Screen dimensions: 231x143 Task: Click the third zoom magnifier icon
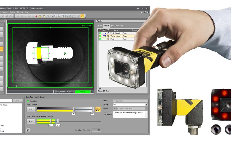click(63, 16)
